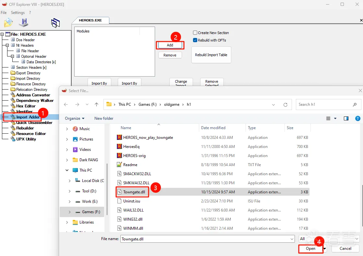The width and height of the screenshot is (363, 256).
Task: Open the Hex Editor tool
Action: [x=26, y=106]
